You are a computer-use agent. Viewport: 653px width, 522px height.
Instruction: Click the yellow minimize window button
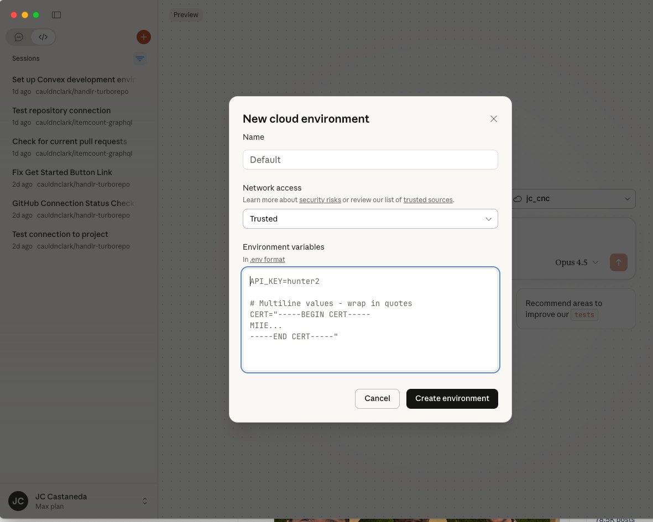[x=25, y=15]
